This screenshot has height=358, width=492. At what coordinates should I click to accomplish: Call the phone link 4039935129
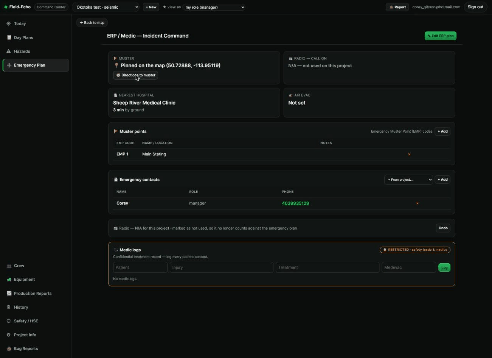click(x=295, y=203)
